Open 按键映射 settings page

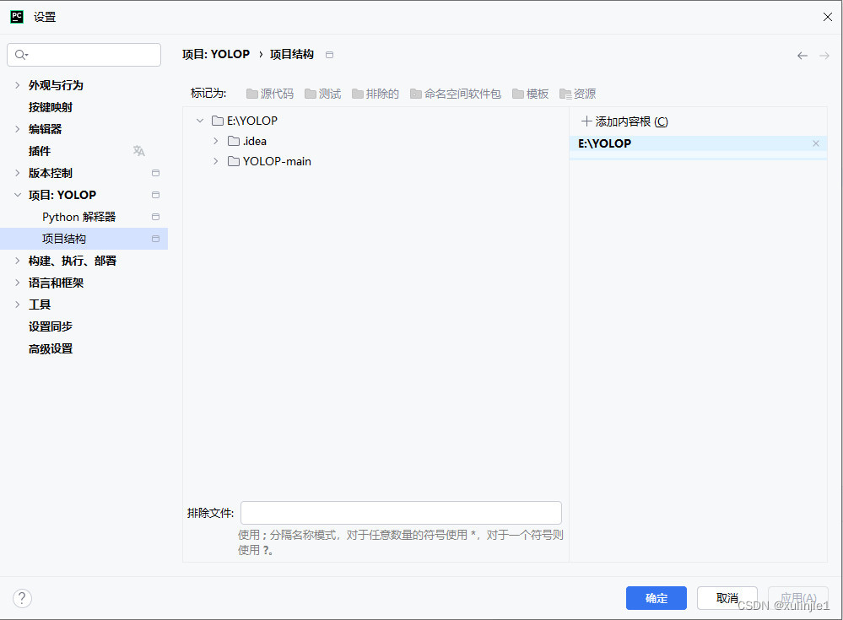(x=51, y=107)
